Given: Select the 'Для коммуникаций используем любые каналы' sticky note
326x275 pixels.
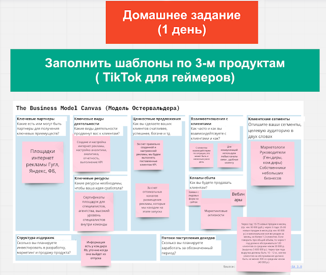Looking at the screenshot, I should [x=229, y=155].
